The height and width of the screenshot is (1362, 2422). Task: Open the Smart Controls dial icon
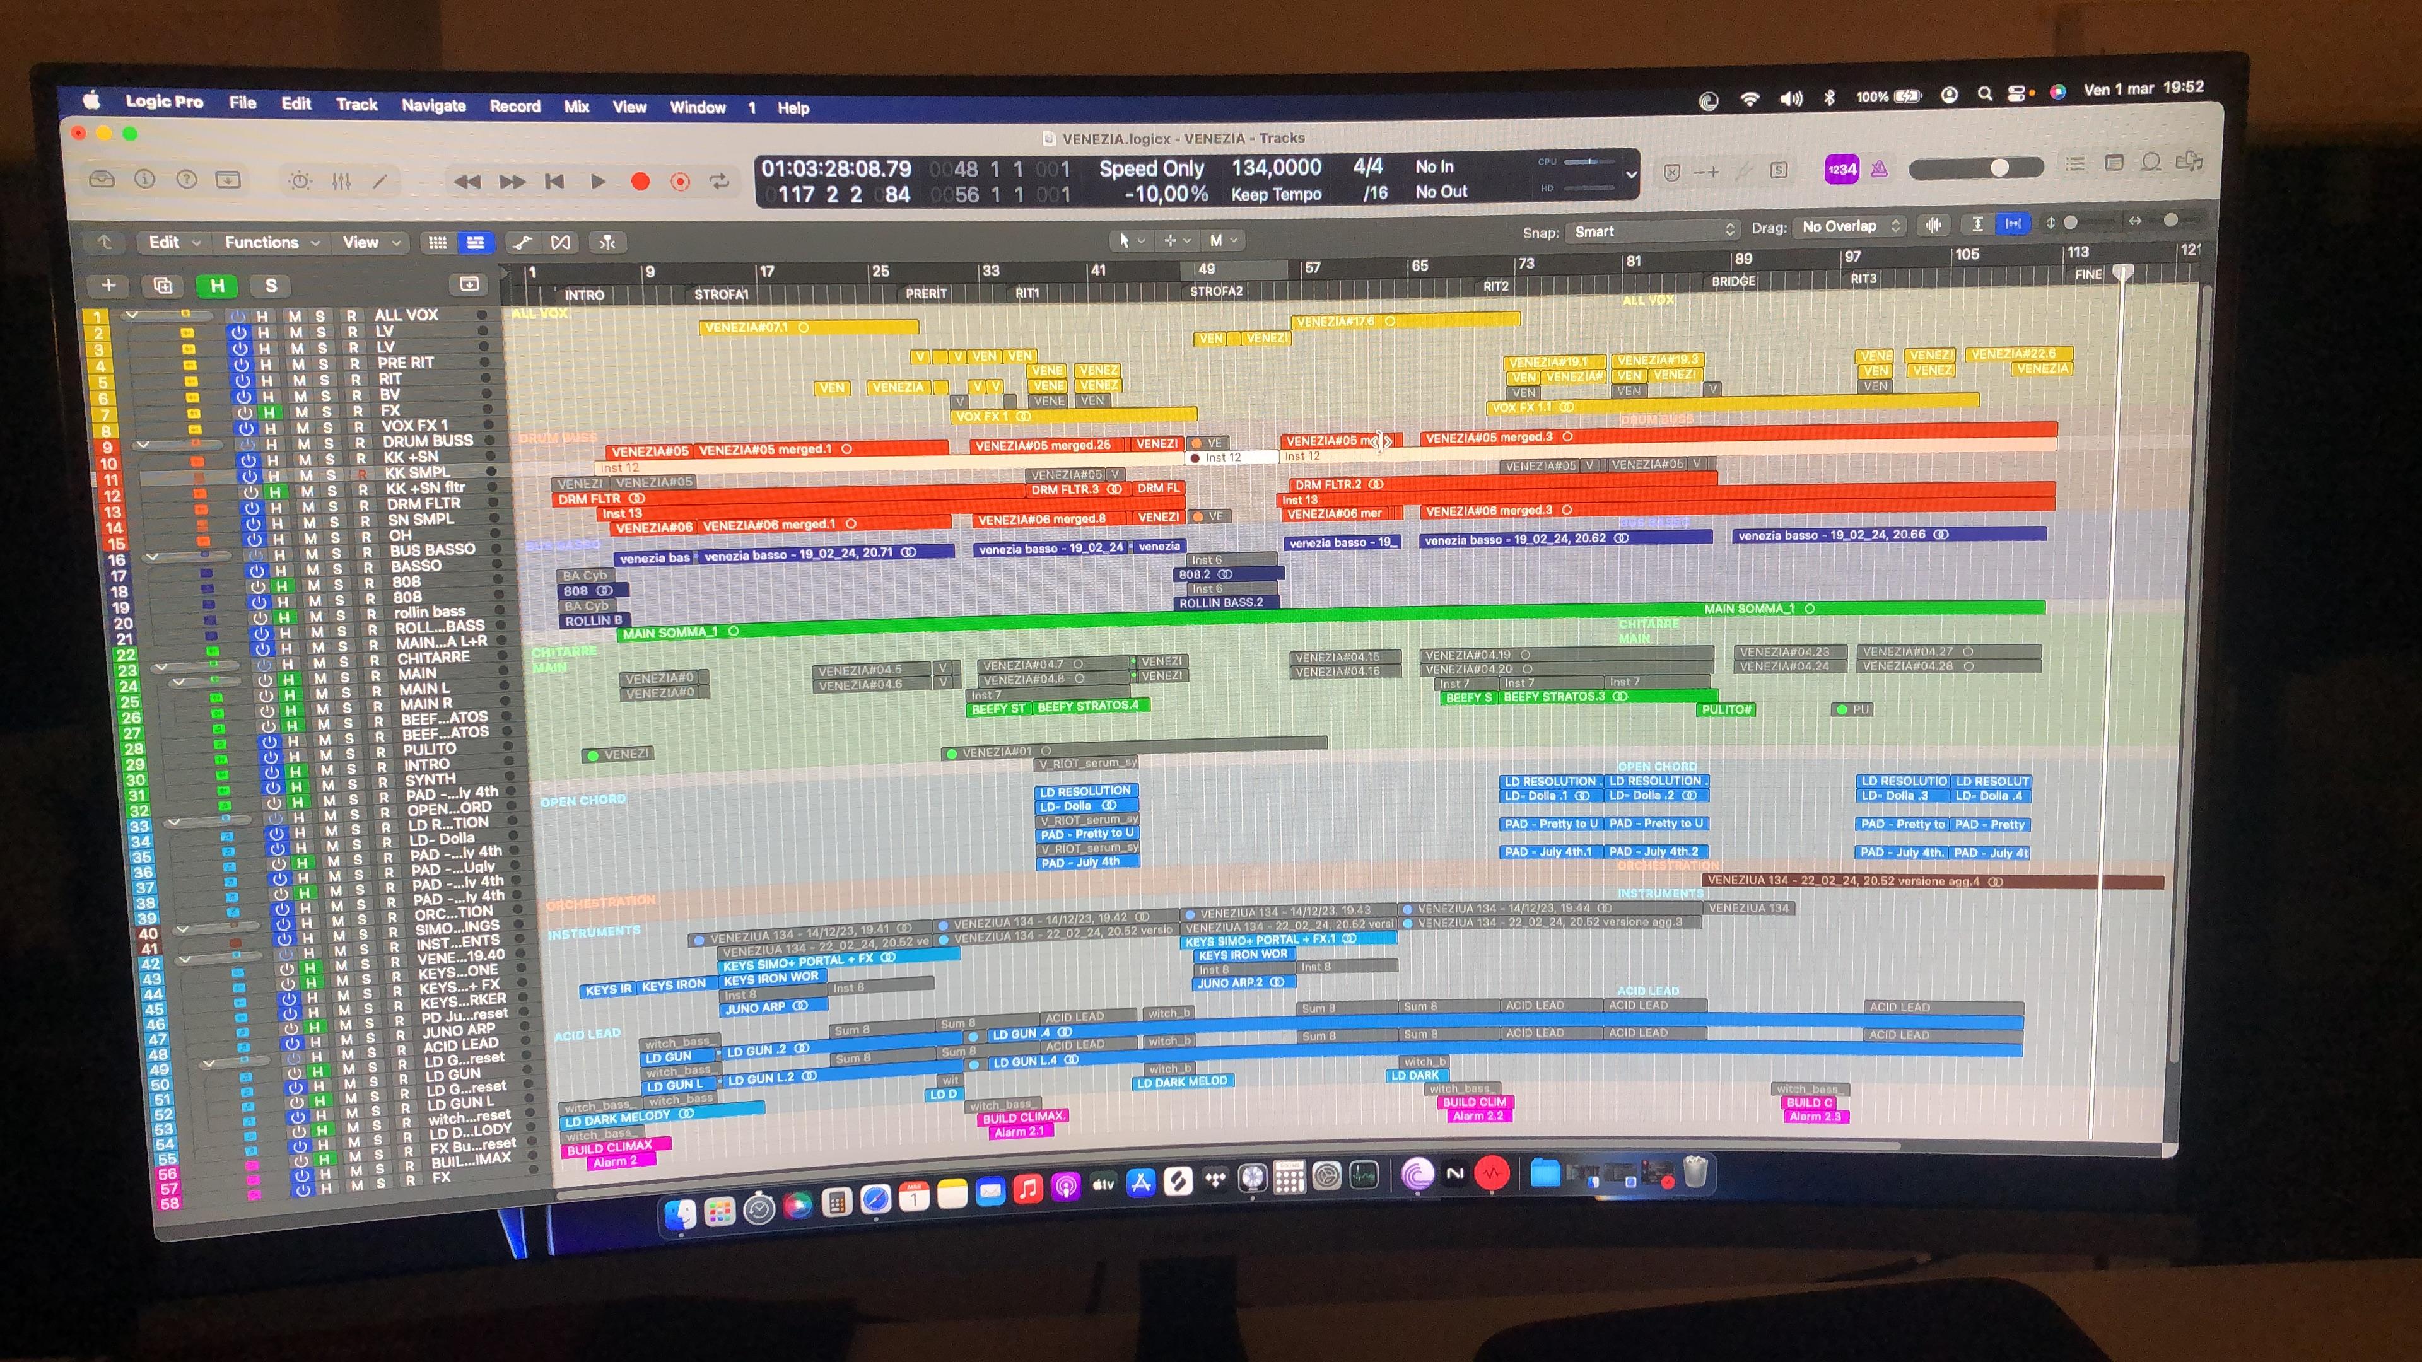(300, 180)
